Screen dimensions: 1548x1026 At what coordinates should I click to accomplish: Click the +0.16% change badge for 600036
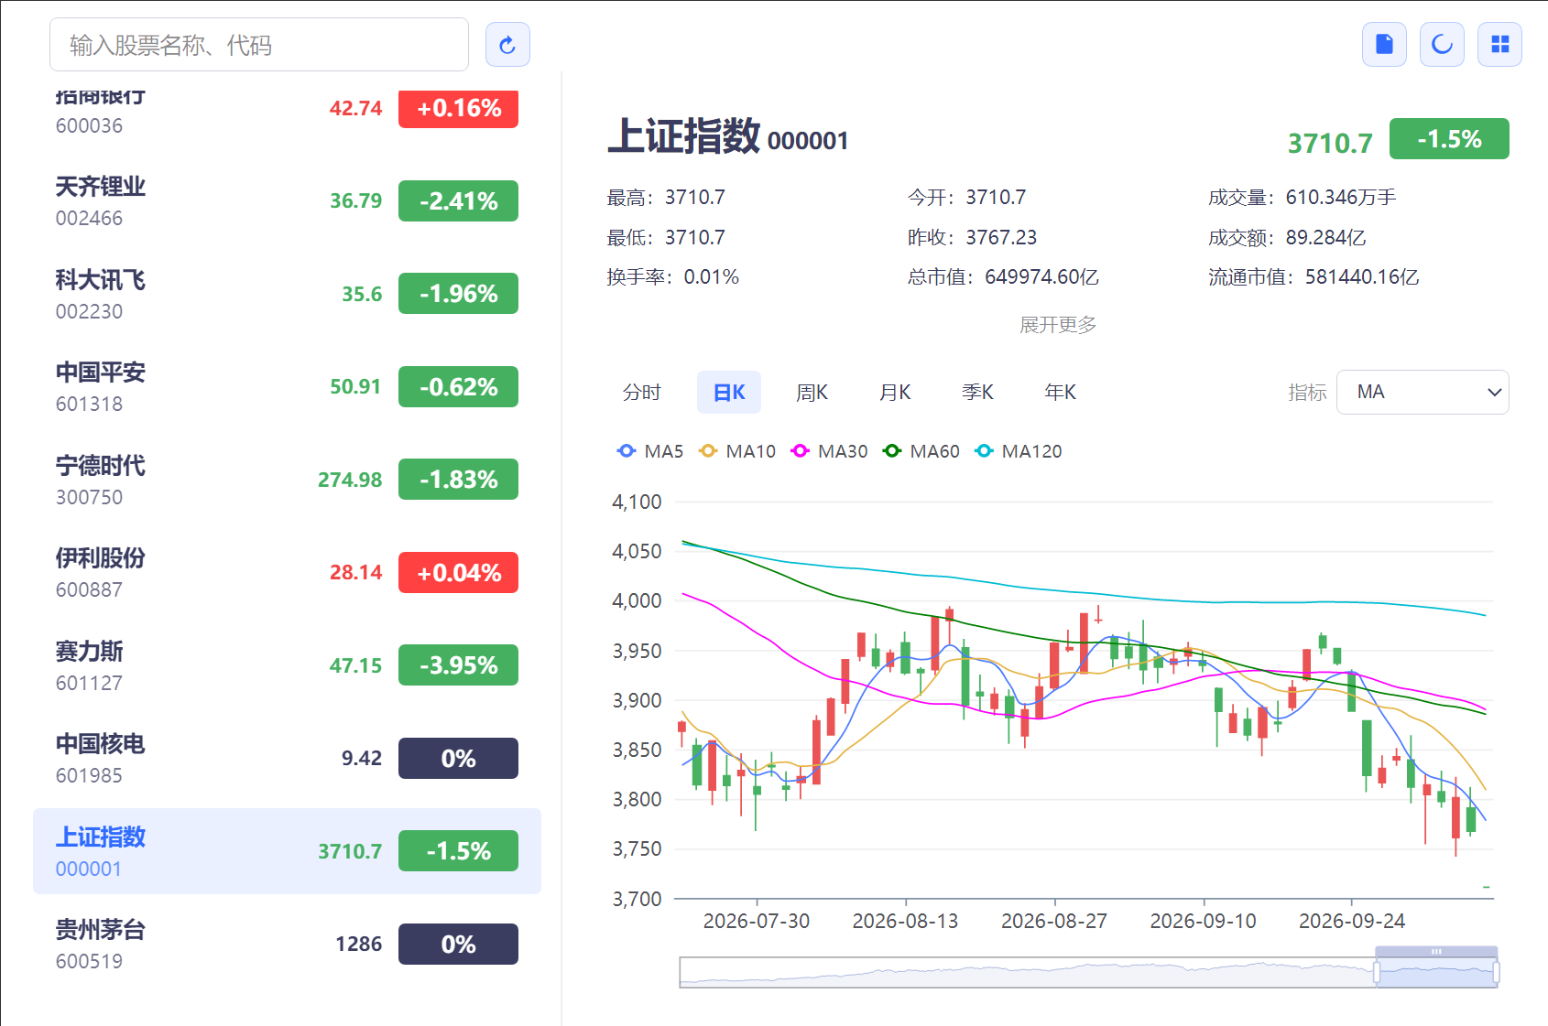458,108
